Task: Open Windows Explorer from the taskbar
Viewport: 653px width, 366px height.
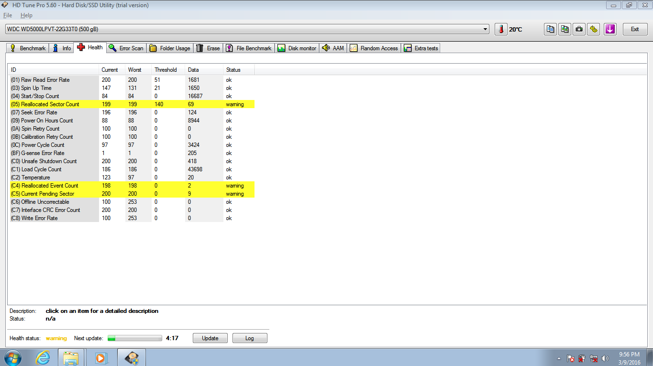Action: click(71, 357)
